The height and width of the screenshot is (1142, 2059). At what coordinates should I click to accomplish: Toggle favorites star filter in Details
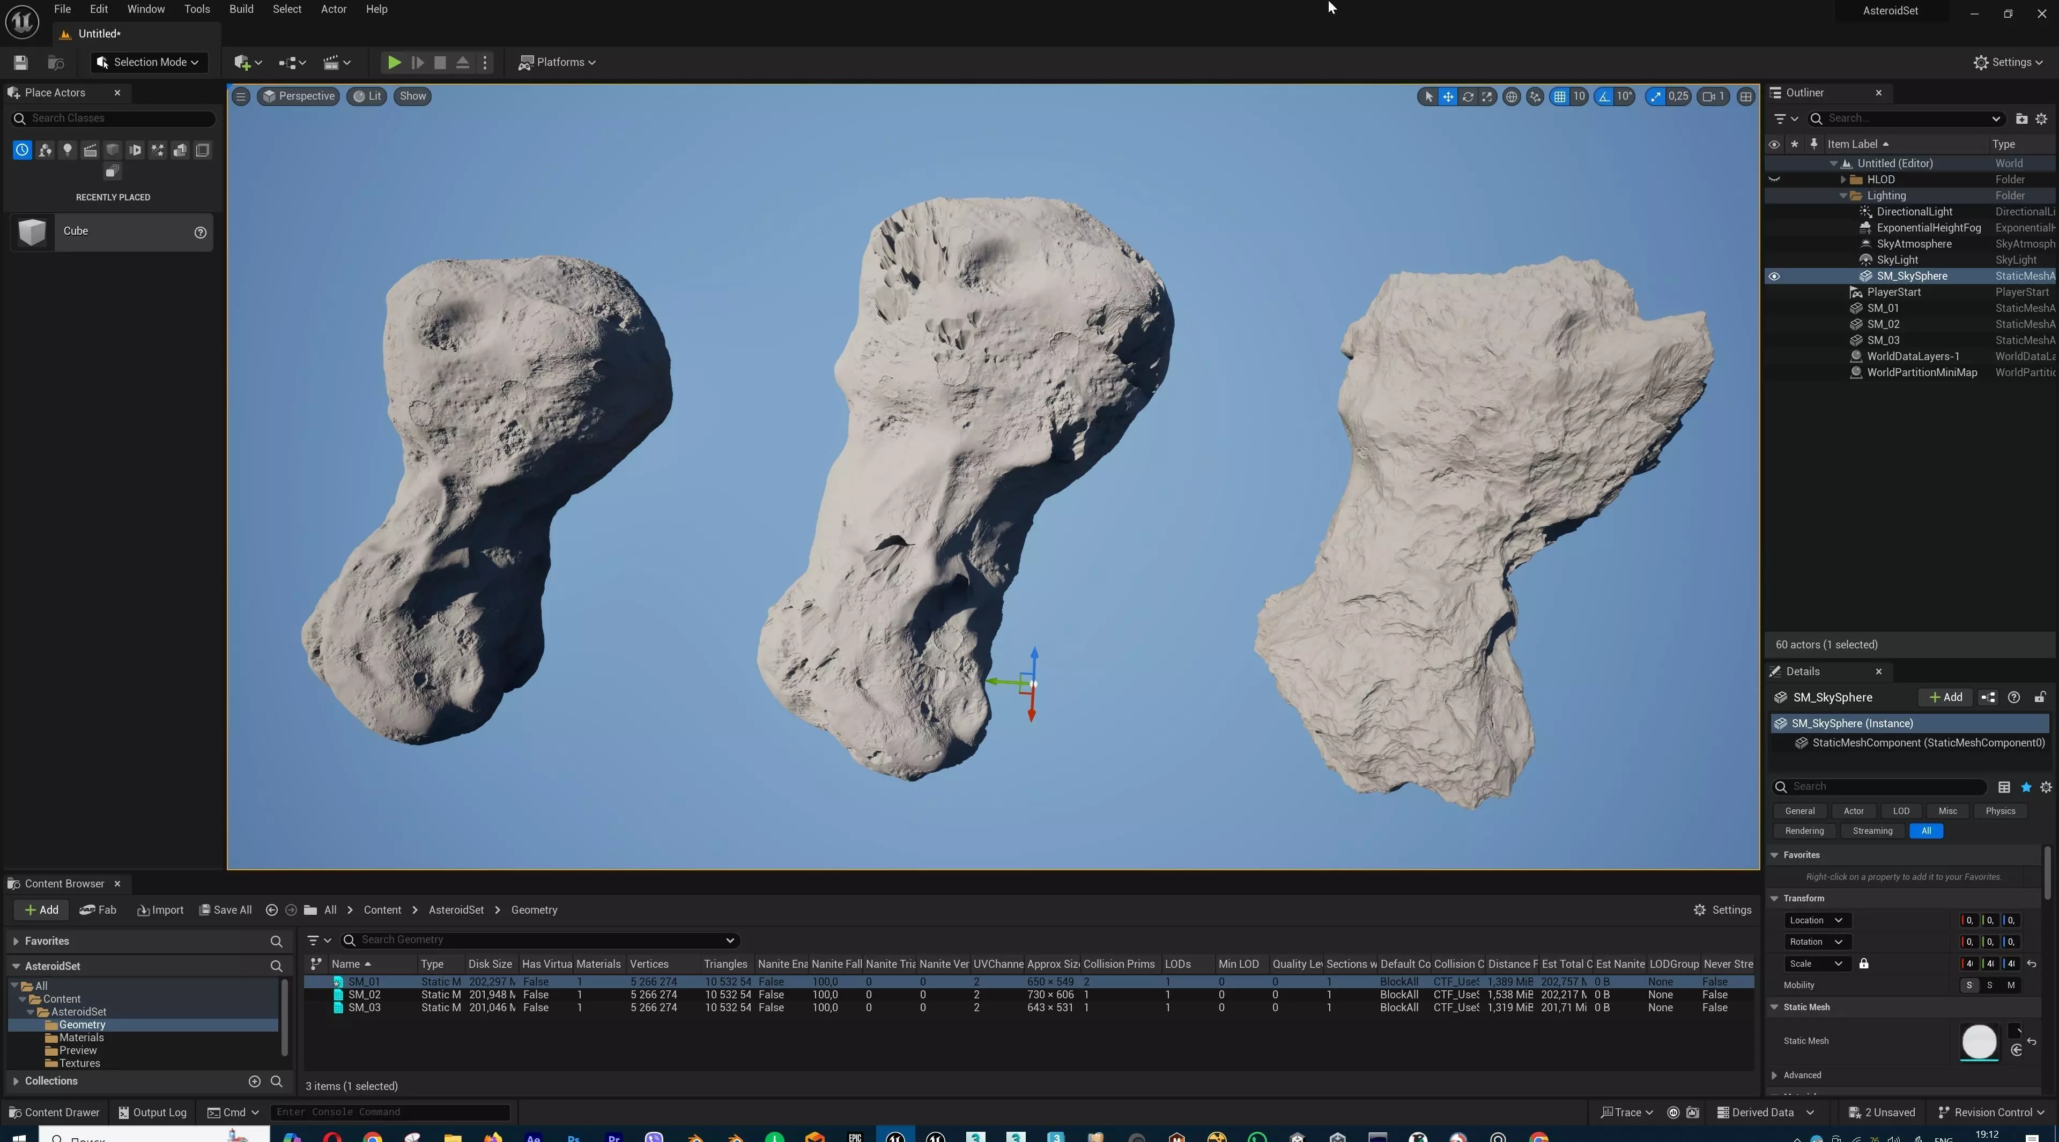[2025, 787]
